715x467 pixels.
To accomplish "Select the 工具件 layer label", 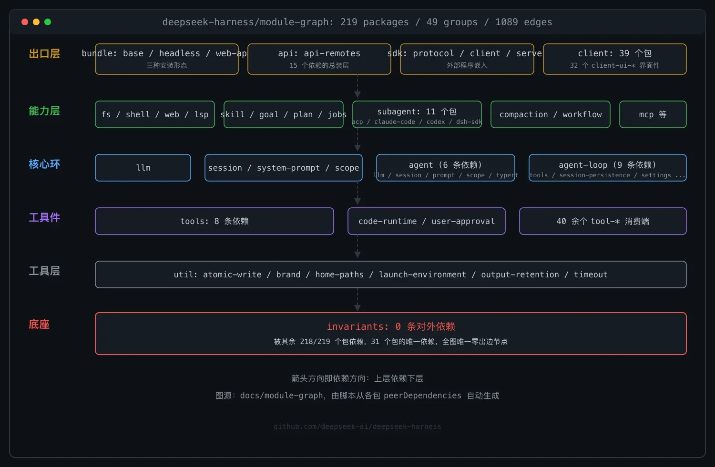I will pos(44,217).
